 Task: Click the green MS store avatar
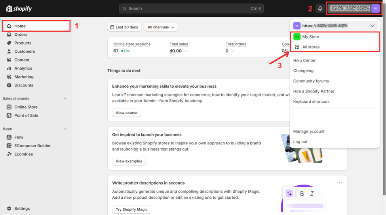click(297, 36)
